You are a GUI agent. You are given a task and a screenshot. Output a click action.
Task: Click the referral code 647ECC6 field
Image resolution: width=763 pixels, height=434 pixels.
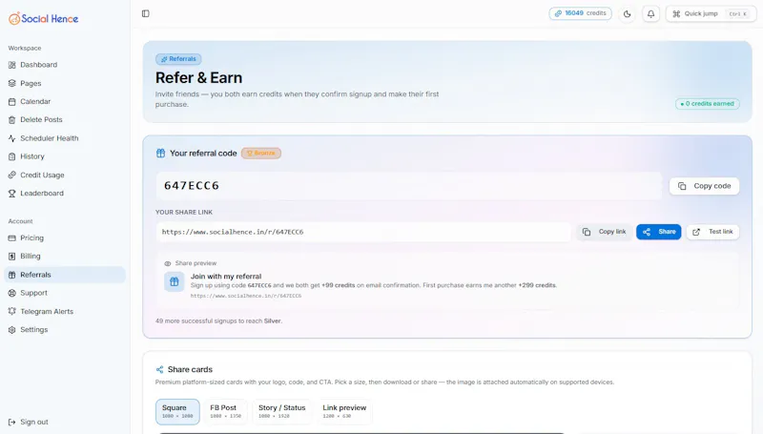[x=409, y=185]
